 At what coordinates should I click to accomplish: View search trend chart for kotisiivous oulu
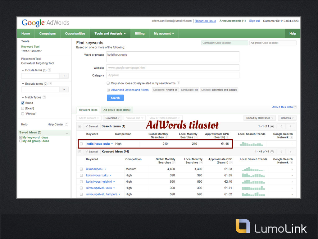click(252, 144)
